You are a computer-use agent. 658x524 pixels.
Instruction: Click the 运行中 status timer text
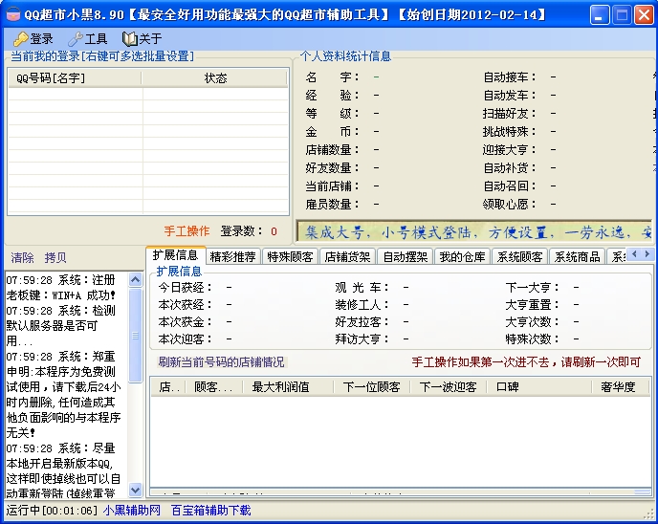point(52,511)
